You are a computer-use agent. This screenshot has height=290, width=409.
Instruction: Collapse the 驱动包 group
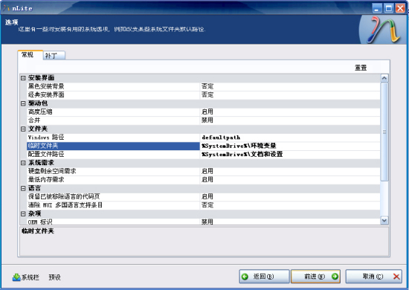click(23, 103)
